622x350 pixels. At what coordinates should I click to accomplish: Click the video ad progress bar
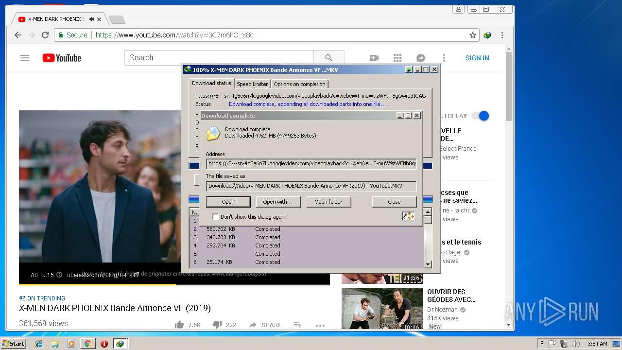[x=174, y=284]
